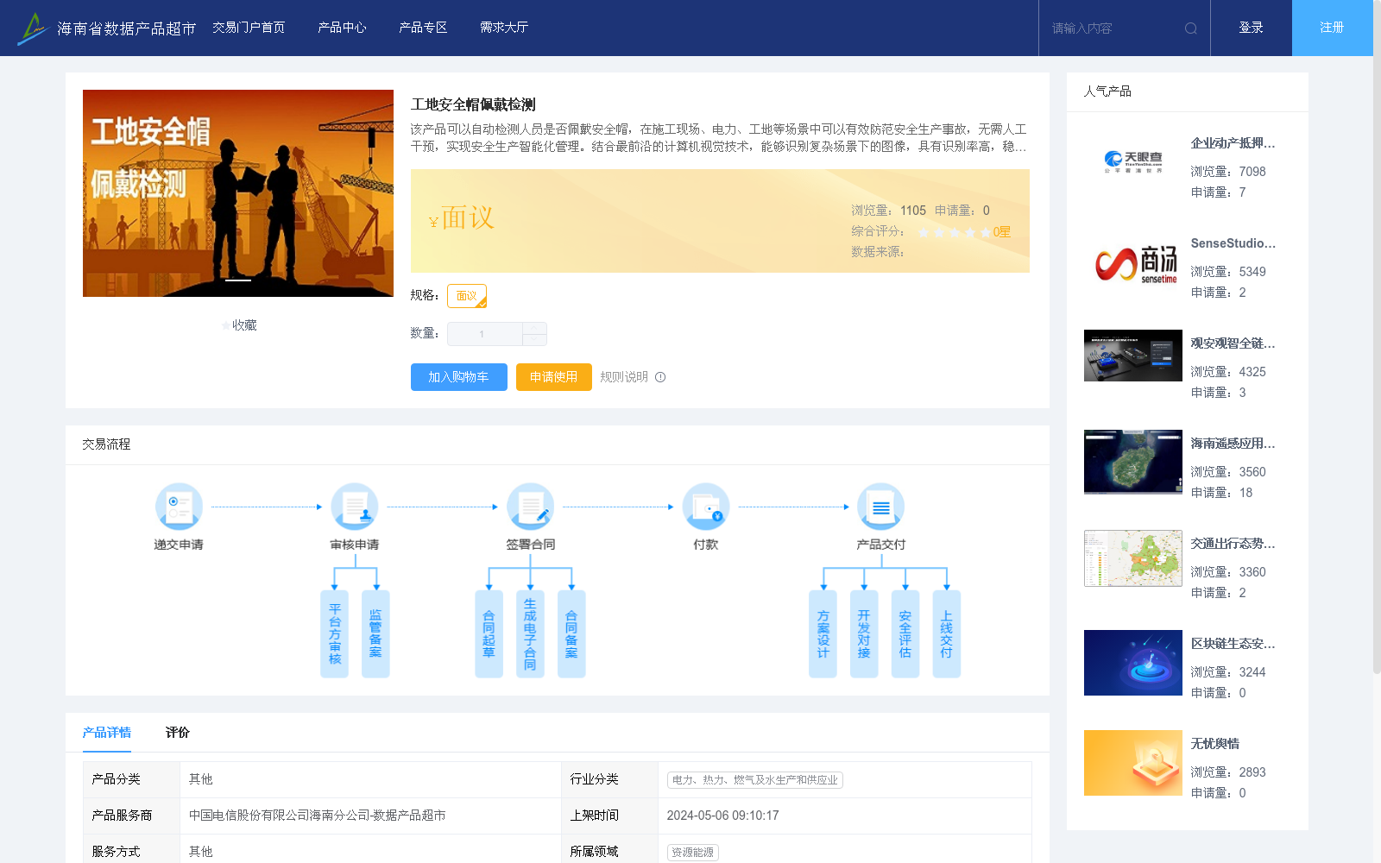Click the 安全评估 sub-step box
The height and width of the screenshot is (863, 1381).
[x=905, y=634]
